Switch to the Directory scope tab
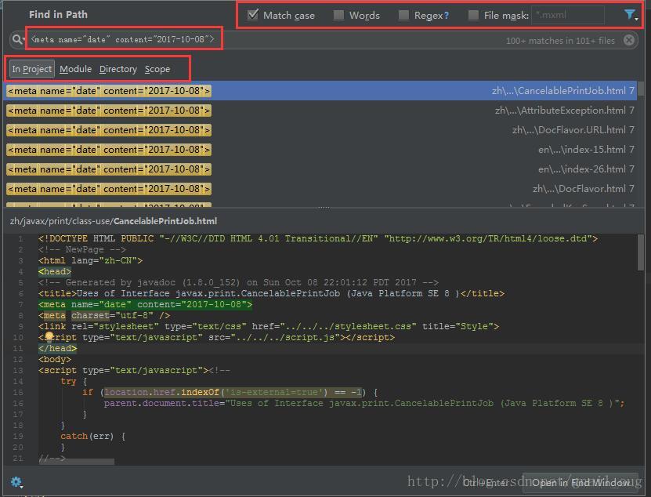This screenshot has width=651, height=497. [x=118, y=69]
